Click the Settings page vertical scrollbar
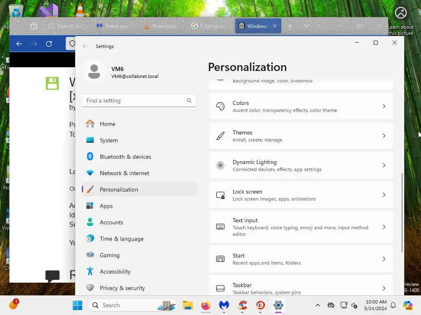Image resolution: width=421 pixels, height=315 pixels. click(402, 212)
